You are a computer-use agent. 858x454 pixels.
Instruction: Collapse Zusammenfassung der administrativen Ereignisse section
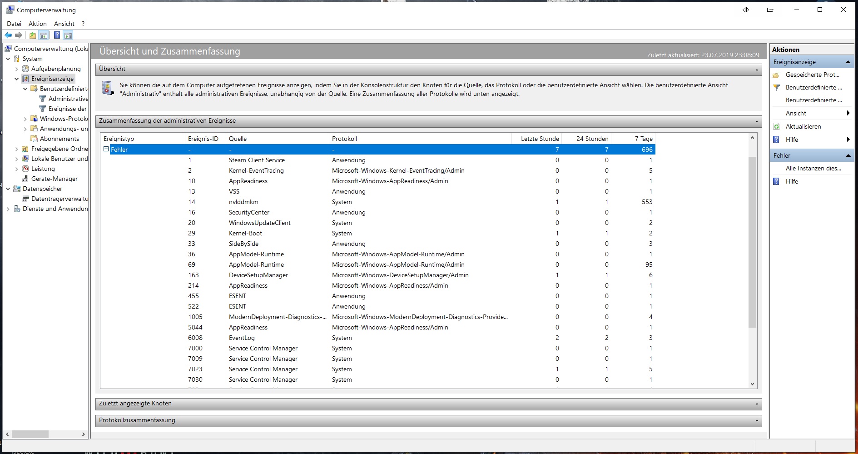(x=757, y=122)
